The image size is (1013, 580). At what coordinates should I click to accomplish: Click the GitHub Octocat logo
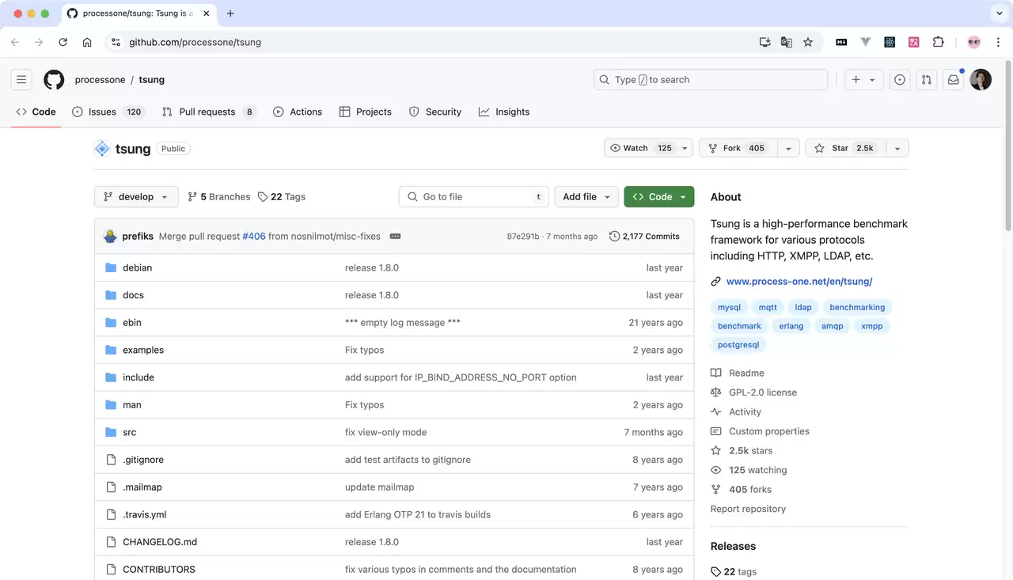click(54, 79)
